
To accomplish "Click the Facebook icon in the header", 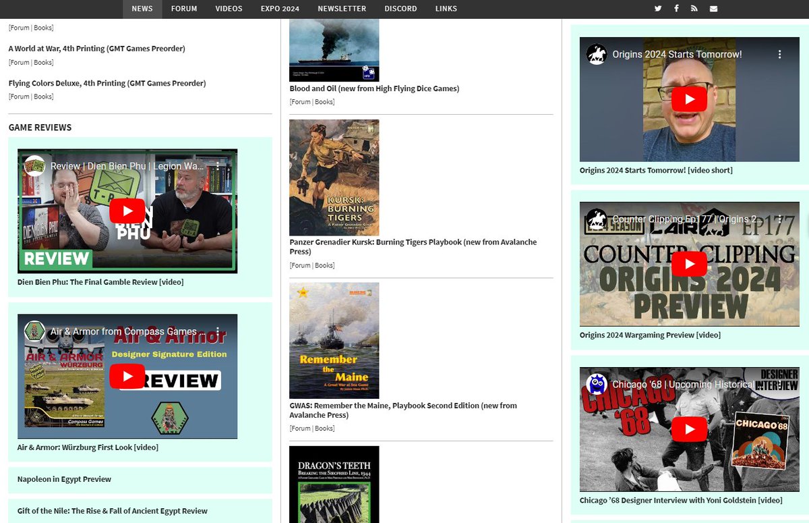I will pos(676,9).
